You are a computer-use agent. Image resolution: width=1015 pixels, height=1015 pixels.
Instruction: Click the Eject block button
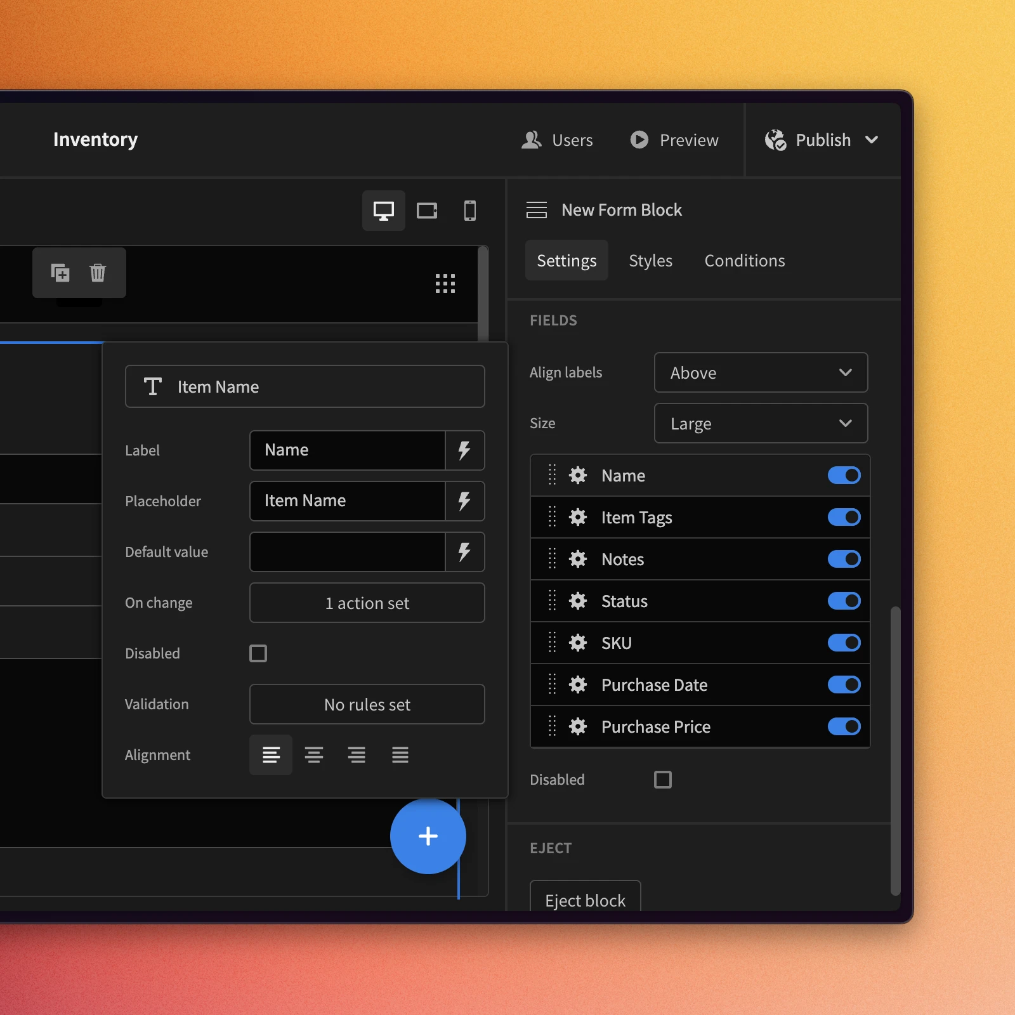586,896
